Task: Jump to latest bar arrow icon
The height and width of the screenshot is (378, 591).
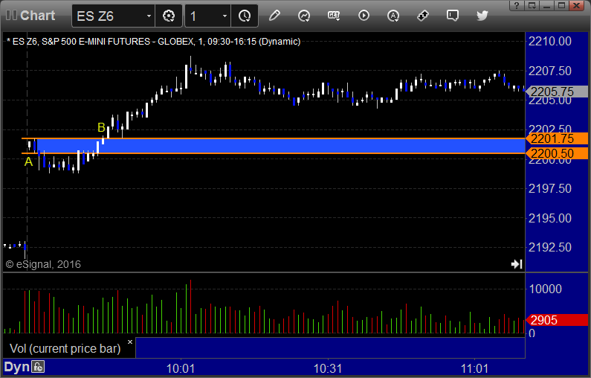Action: (517, 264)
